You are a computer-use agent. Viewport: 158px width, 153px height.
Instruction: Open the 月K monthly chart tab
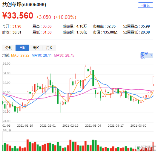tap(49, 48)
